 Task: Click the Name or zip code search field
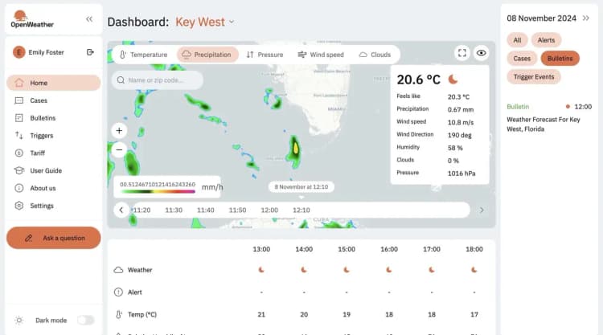click(x=158, y=80)
